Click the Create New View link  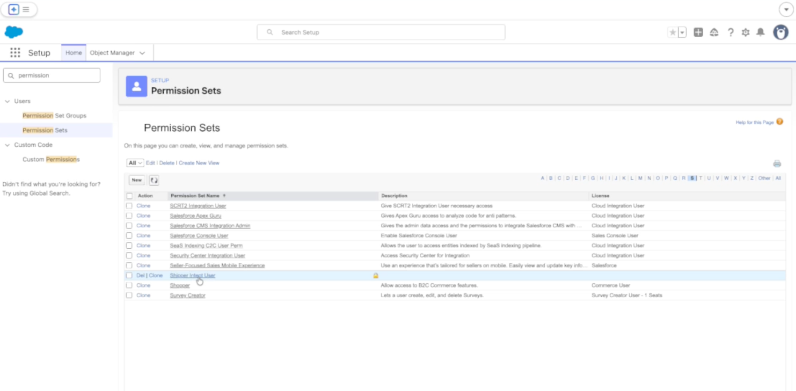pyautogui.click(x=199, y=163)
